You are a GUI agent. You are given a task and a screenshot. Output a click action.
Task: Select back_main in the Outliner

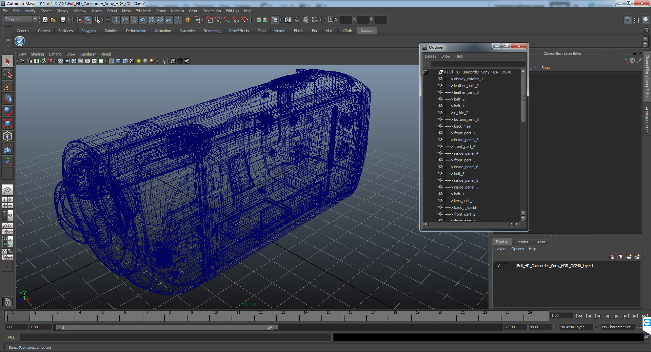click(462, 126)
